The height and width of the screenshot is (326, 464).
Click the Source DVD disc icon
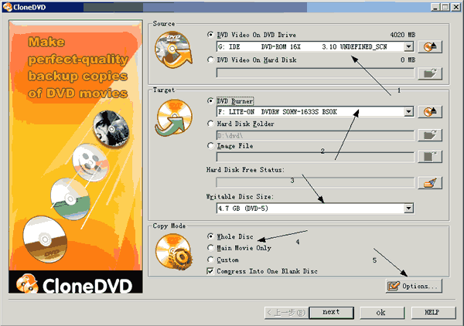[x=173, y=49]
